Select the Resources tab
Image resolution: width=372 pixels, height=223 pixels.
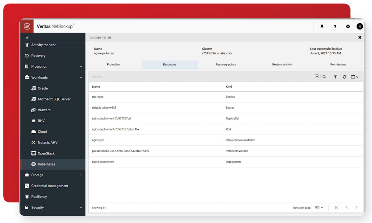tap(170, 65)
